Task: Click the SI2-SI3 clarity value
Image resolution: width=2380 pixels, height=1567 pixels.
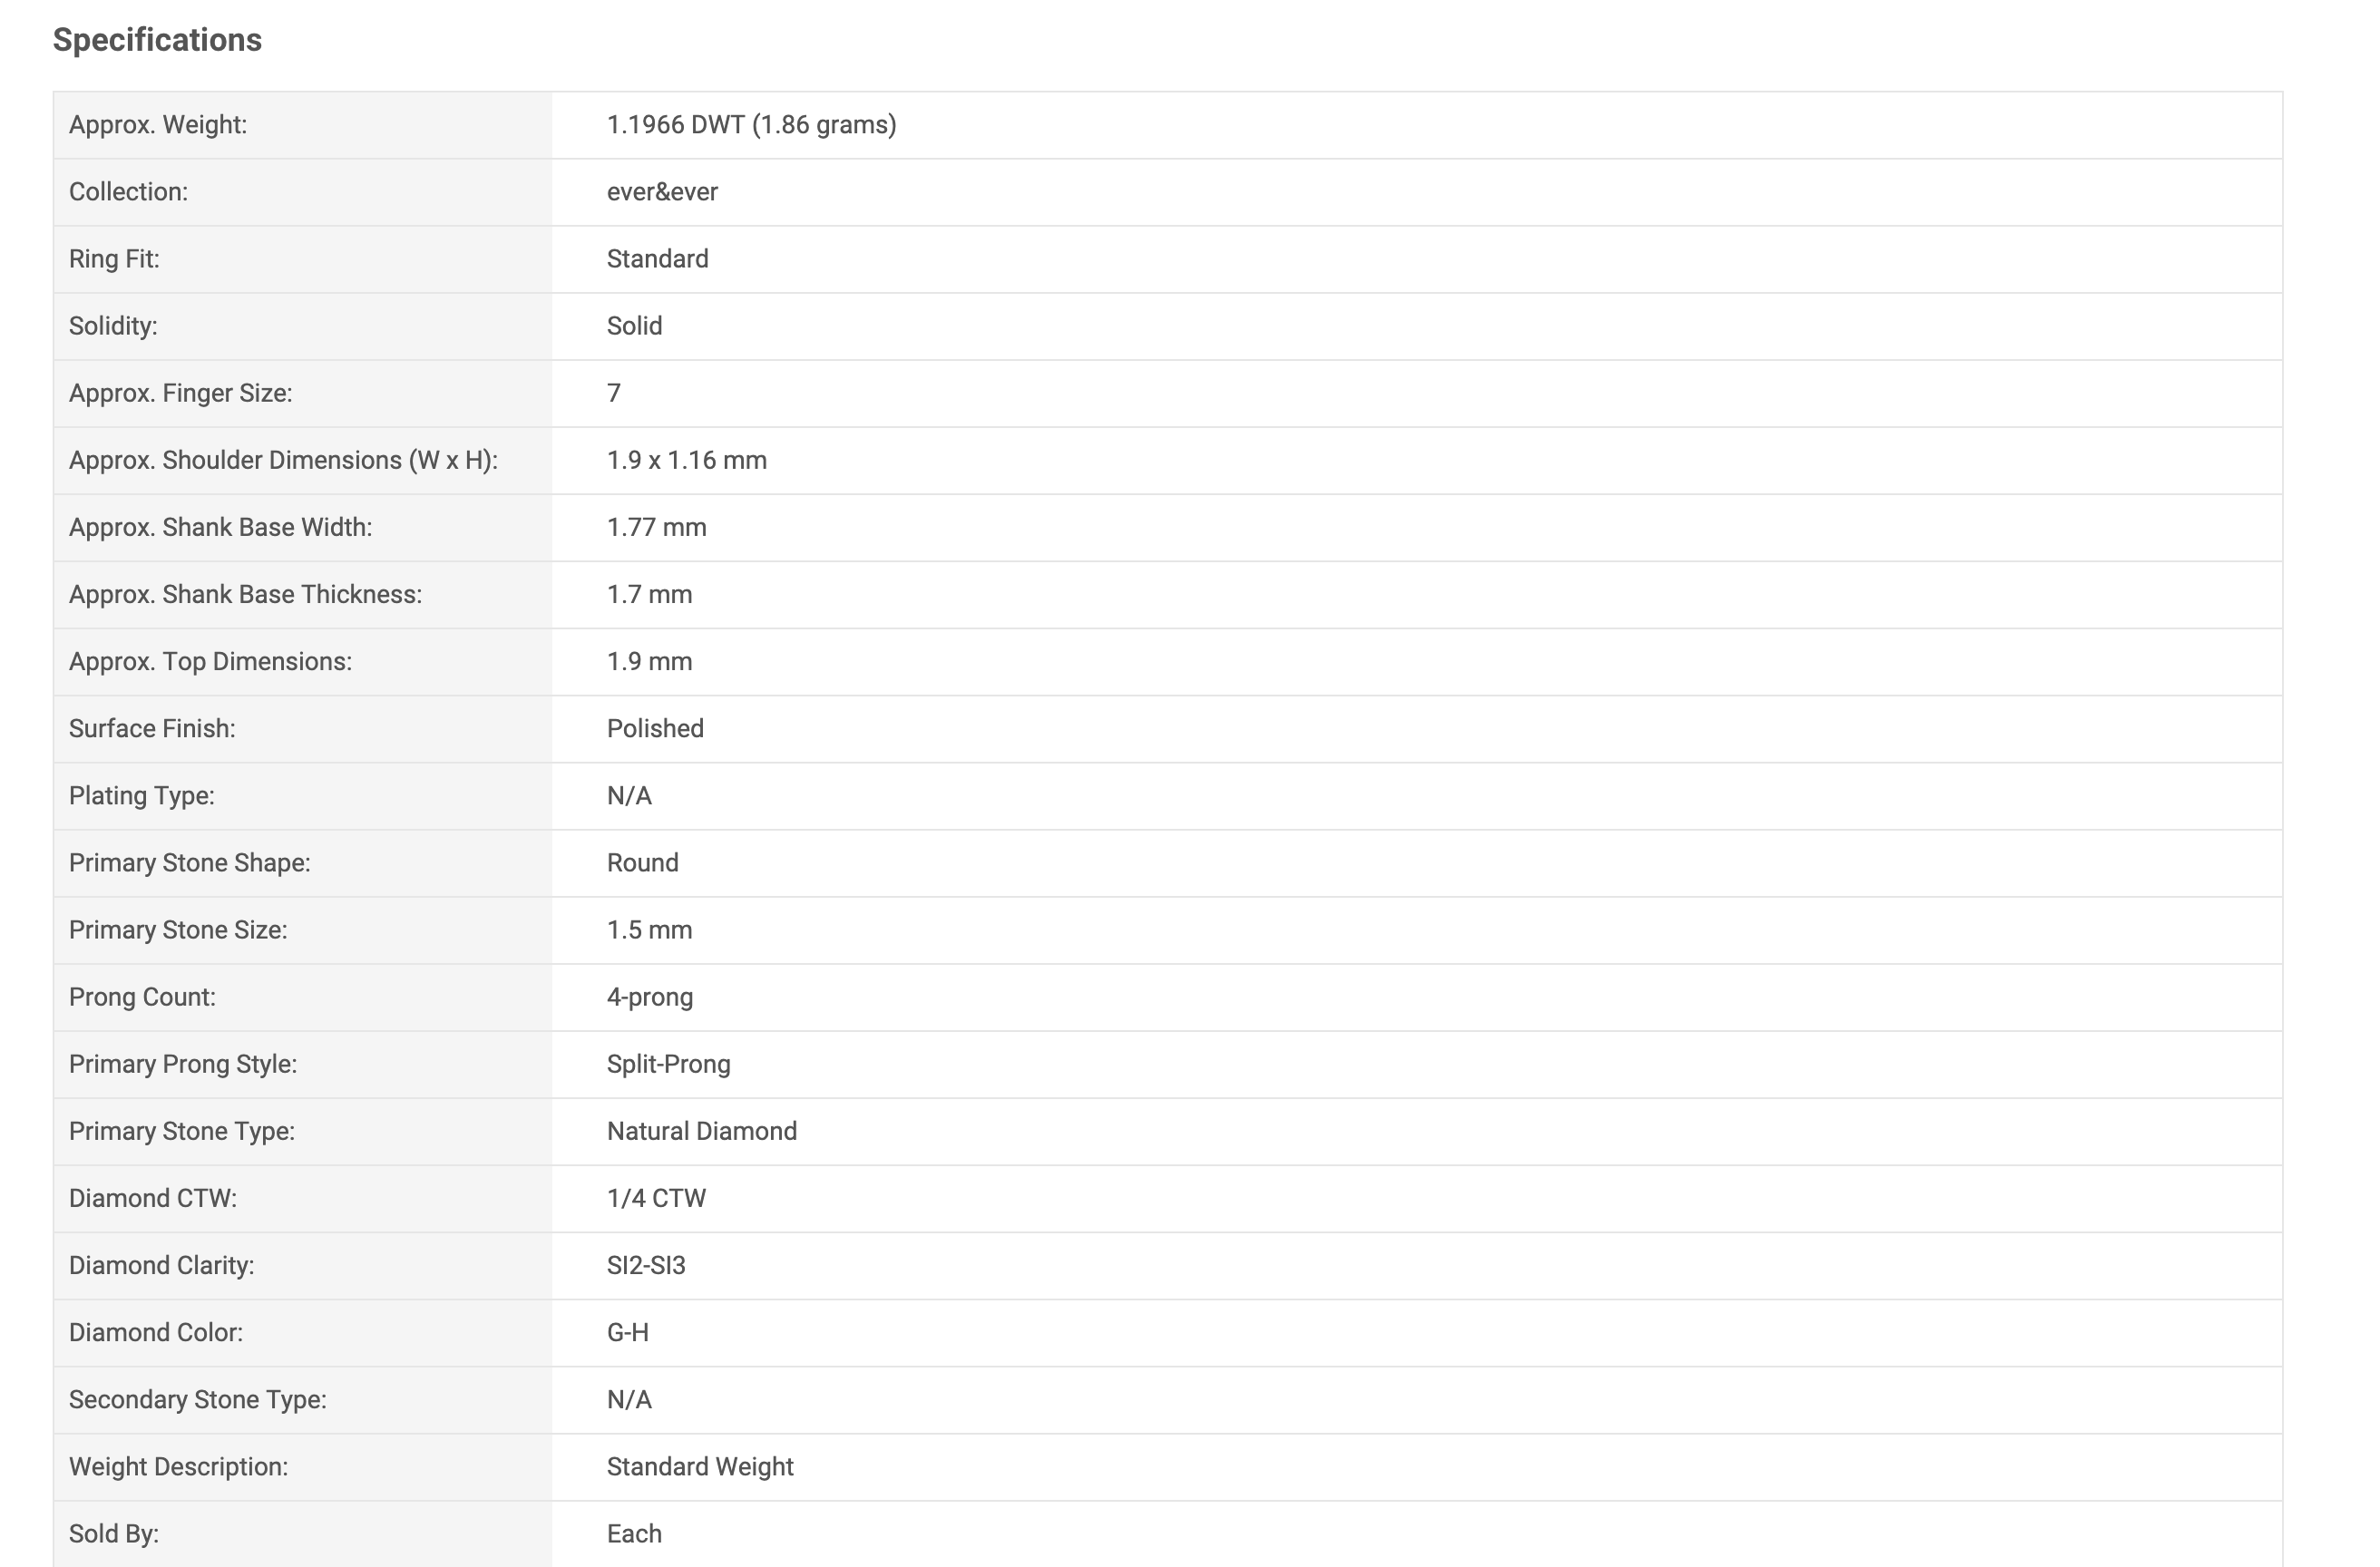Action: coord(646,1265)
